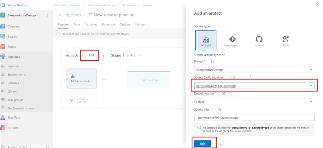Click the Default version info icon
This screenshot has height=148, width=323.
click(223, 93)
